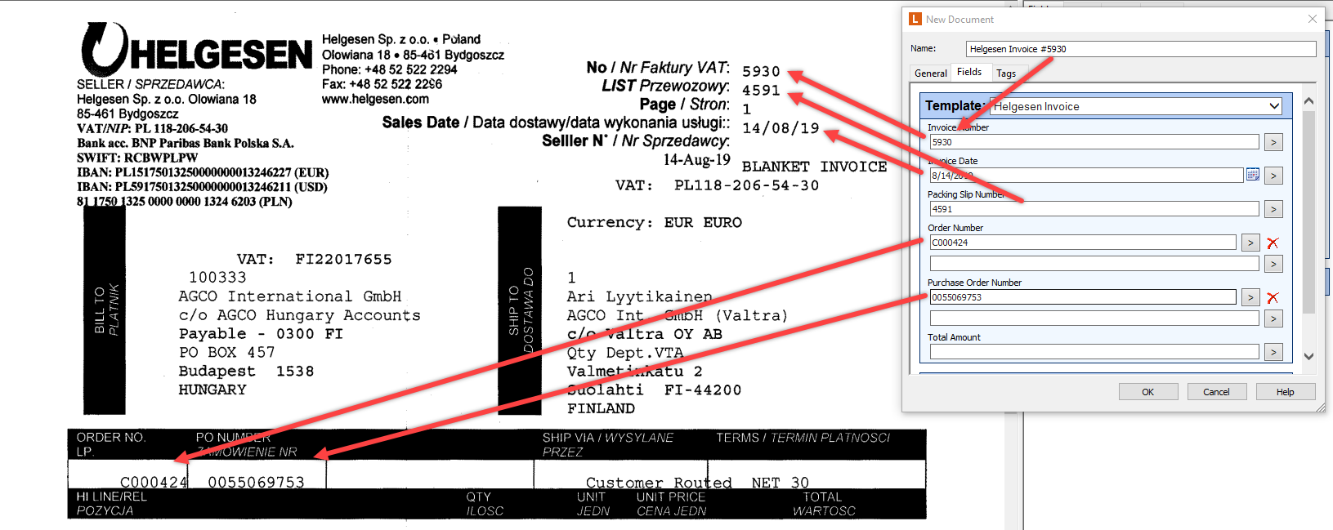Delete the Order Number C000424 entry
1333x530 pixels.
tap(1273, 243)
